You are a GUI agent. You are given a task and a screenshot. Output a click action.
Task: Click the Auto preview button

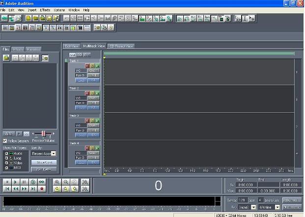point(9,134)
